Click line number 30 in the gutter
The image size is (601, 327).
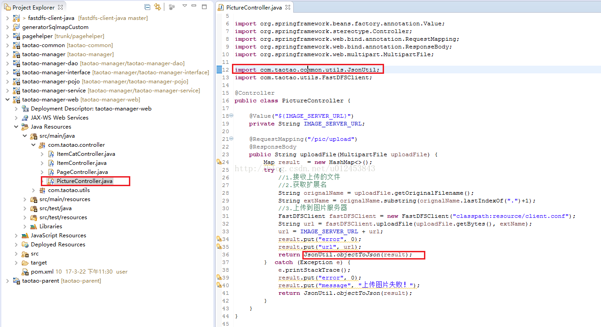(227, 208)
